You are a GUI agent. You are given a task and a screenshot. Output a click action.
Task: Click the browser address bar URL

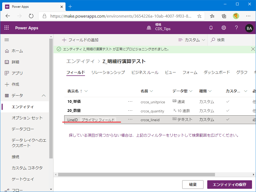tap(121, 16)
